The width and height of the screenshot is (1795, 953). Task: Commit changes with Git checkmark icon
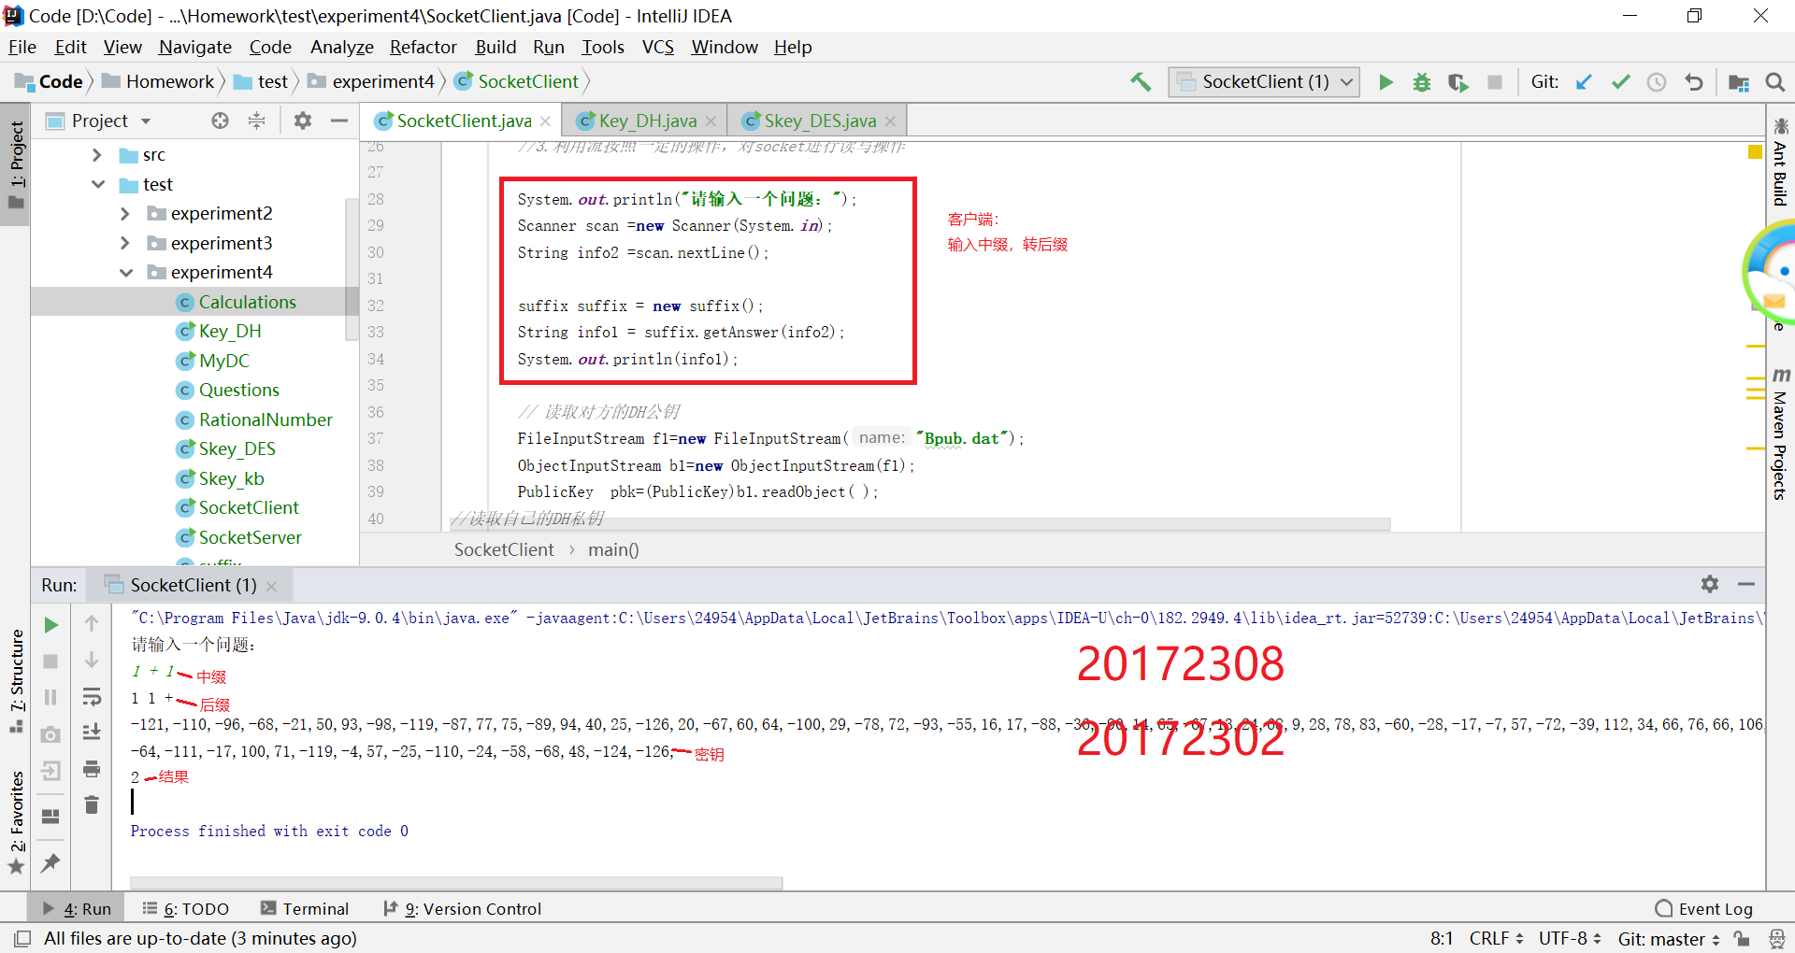1620,82
